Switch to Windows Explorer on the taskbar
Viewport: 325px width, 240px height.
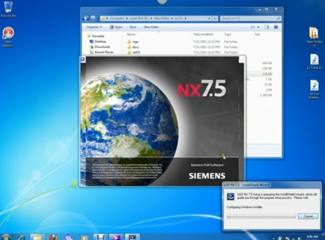point(37,237)
